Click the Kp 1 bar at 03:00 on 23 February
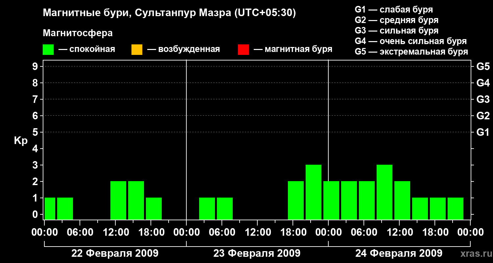493x263 pixels. pyautogui.click(x=207, y=208)
